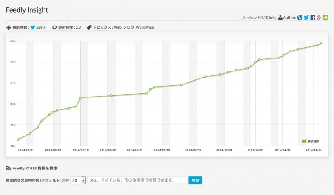Click the refresh icon next to 更新頻度
The height and width of the screenshot is (195, 334).
point(55,27)
